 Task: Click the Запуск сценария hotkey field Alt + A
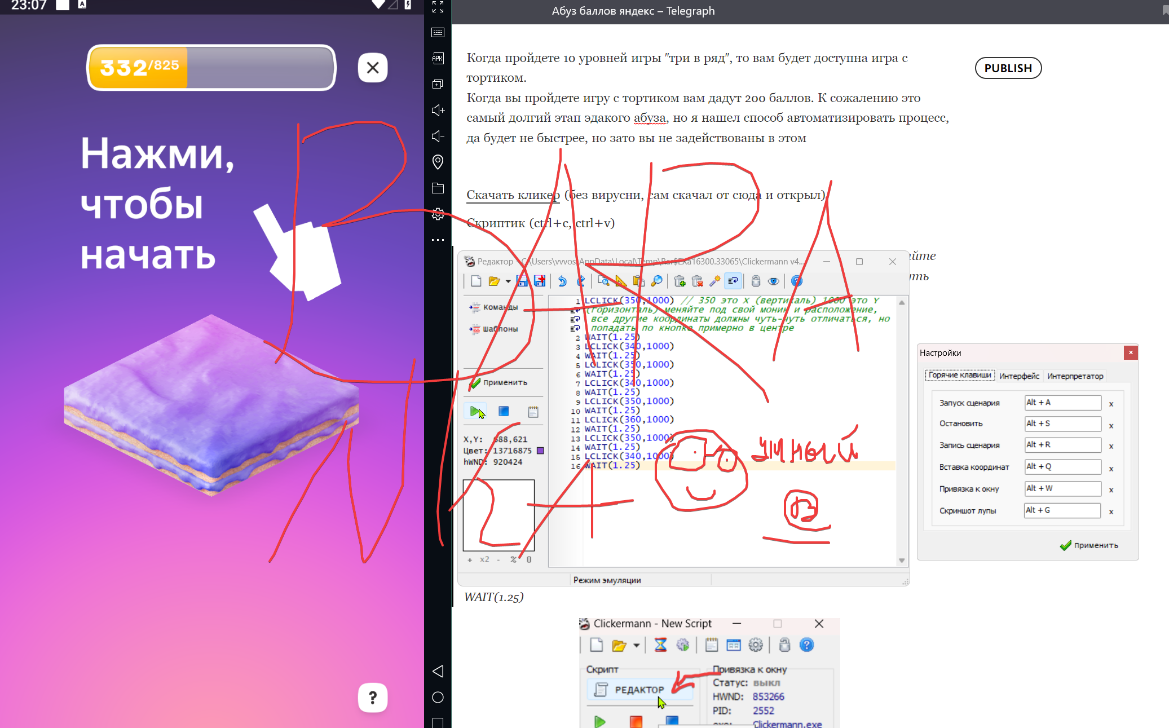pyautogui.click(x=1062, y=403)
